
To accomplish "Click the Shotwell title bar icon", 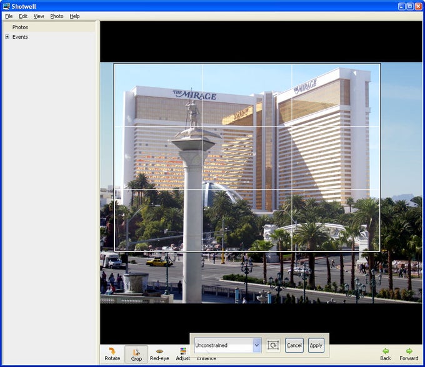I will 6,6.
